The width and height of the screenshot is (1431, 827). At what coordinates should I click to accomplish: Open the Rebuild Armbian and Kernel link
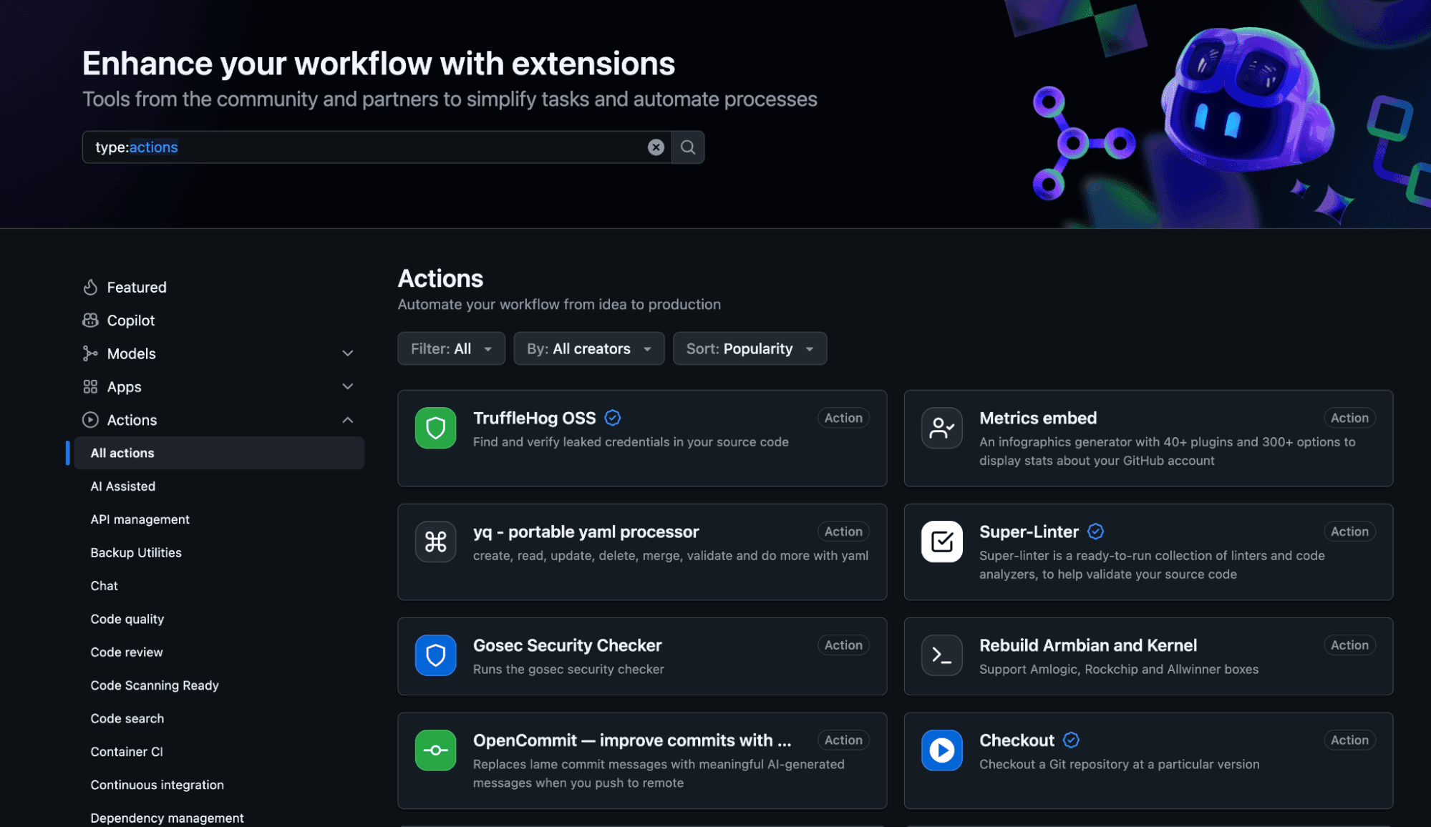coord(1087,646)
